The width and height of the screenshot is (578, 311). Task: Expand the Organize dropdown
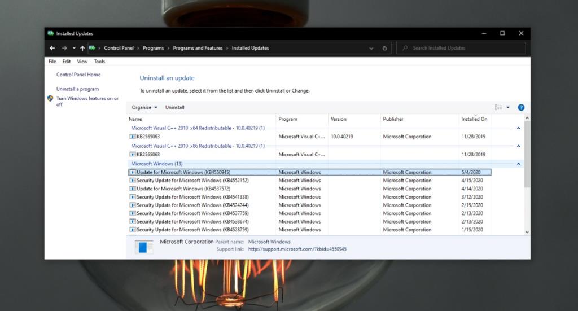coord(144,107)
